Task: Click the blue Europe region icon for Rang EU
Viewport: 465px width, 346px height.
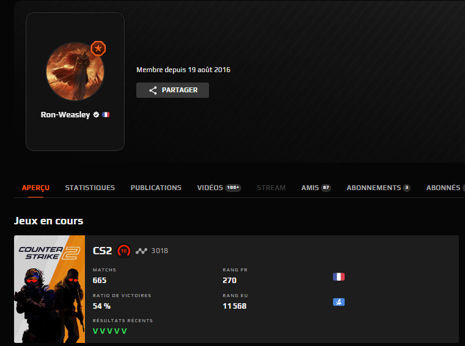Action: click(339, 302)
